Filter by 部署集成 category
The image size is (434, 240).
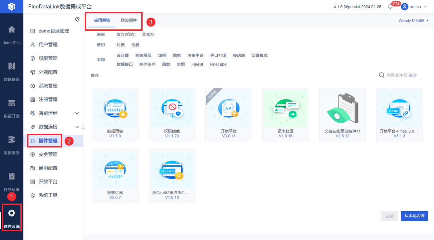click(x=259, y=55)
